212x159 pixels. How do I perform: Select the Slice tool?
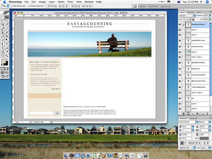coord(7,25)
